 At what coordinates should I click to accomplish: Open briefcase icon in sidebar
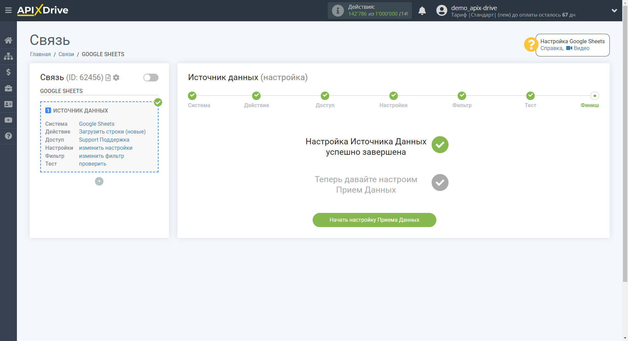pyautogui.click(x=8, y=88)
